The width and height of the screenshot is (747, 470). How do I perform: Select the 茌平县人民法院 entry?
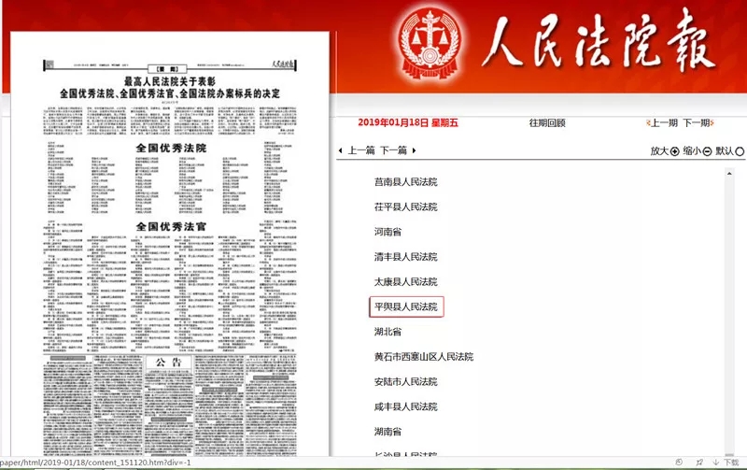[x=405, y=207]
